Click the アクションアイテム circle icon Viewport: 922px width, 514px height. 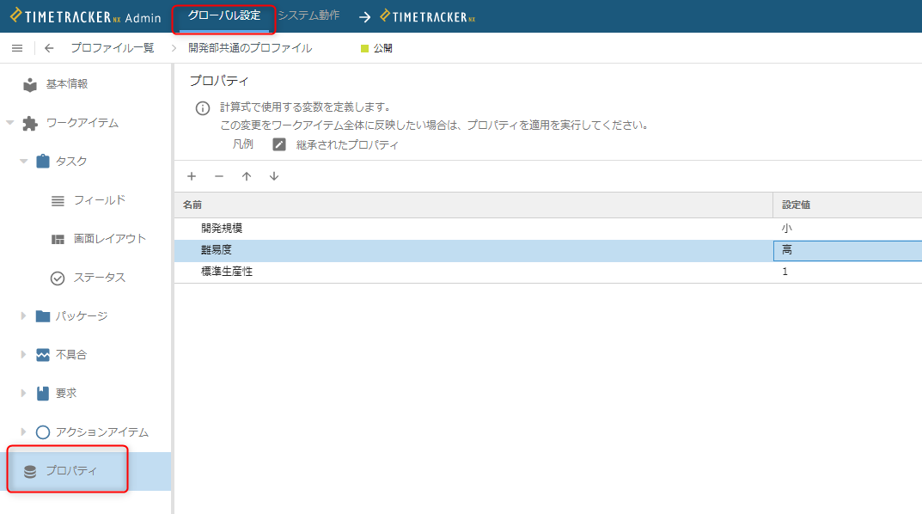coord(43,432)
